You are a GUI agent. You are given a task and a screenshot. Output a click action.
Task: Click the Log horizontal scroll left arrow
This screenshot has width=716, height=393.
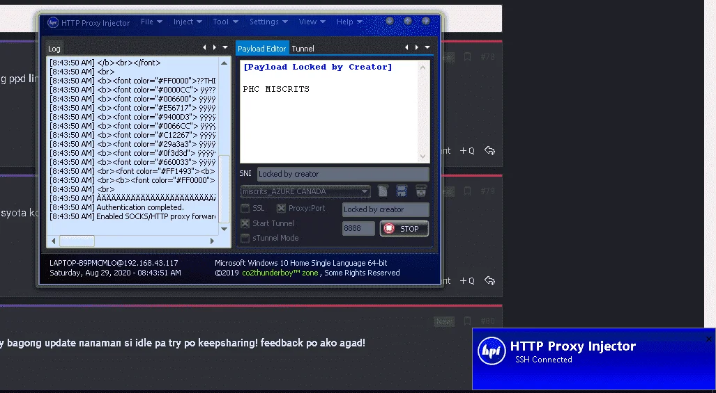coord(54,241)
